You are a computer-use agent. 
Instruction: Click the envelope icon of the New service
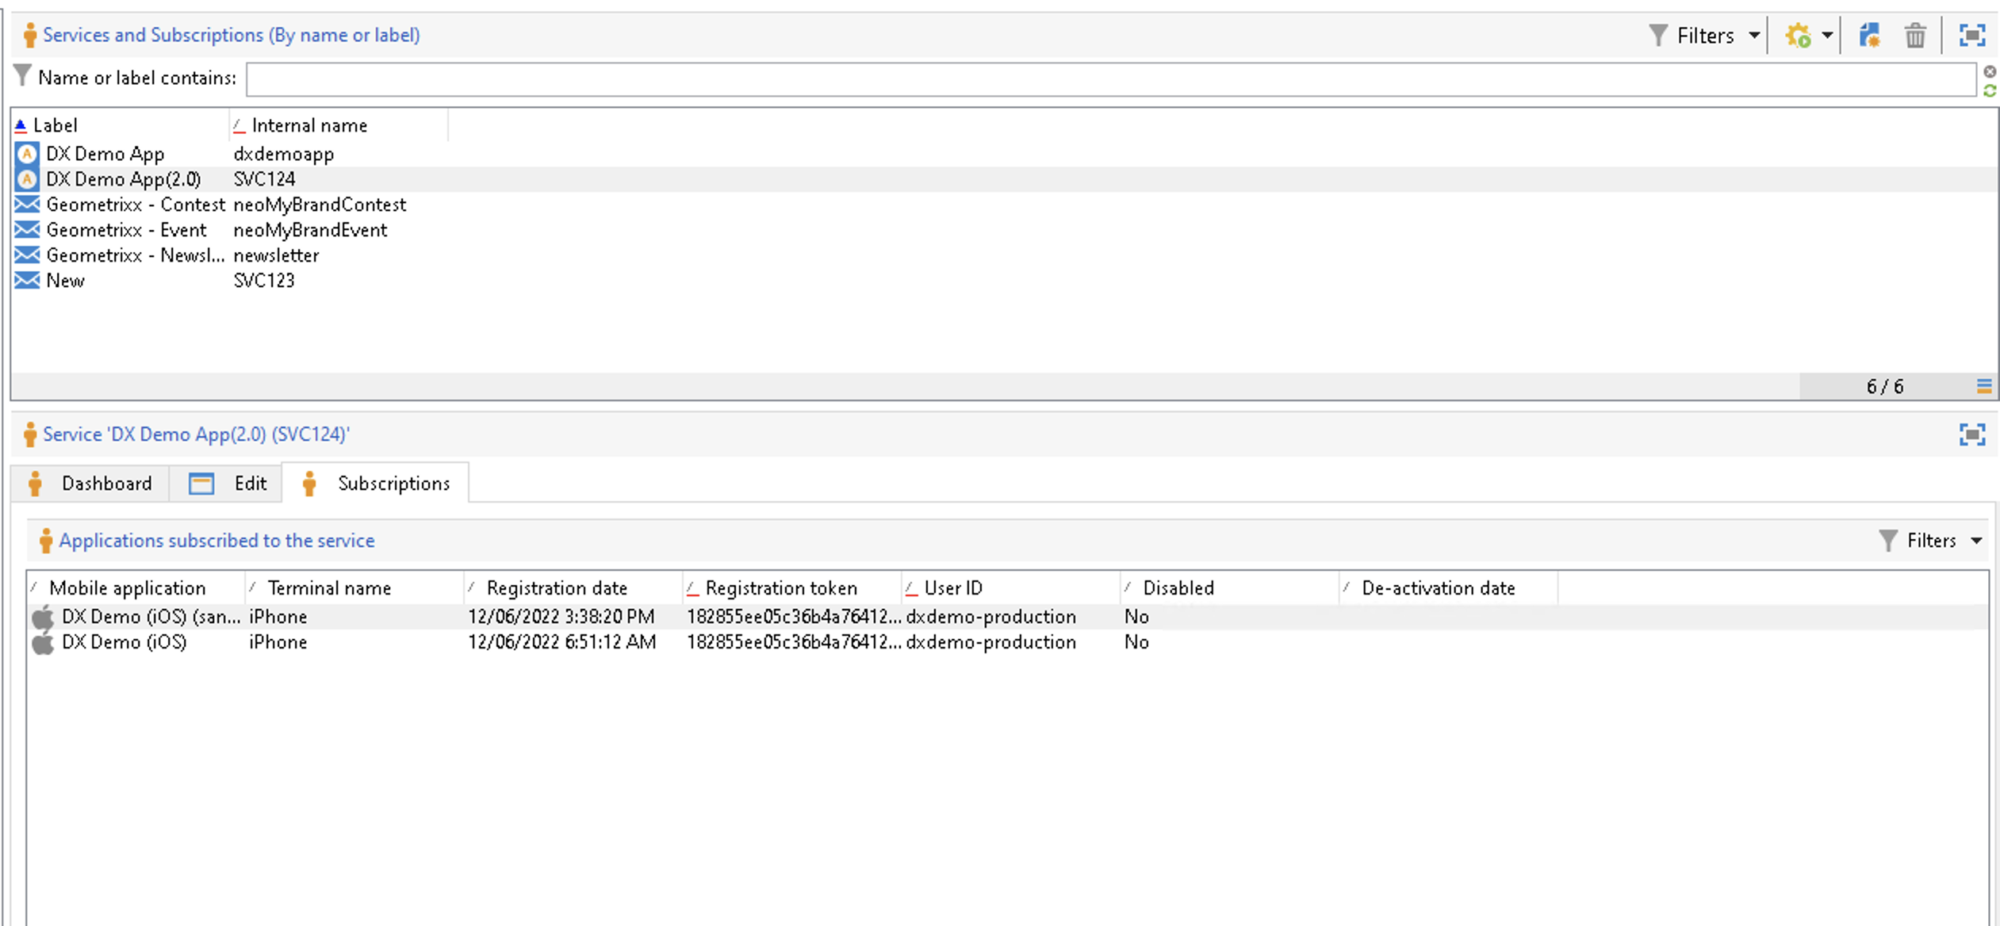(27, 281)
